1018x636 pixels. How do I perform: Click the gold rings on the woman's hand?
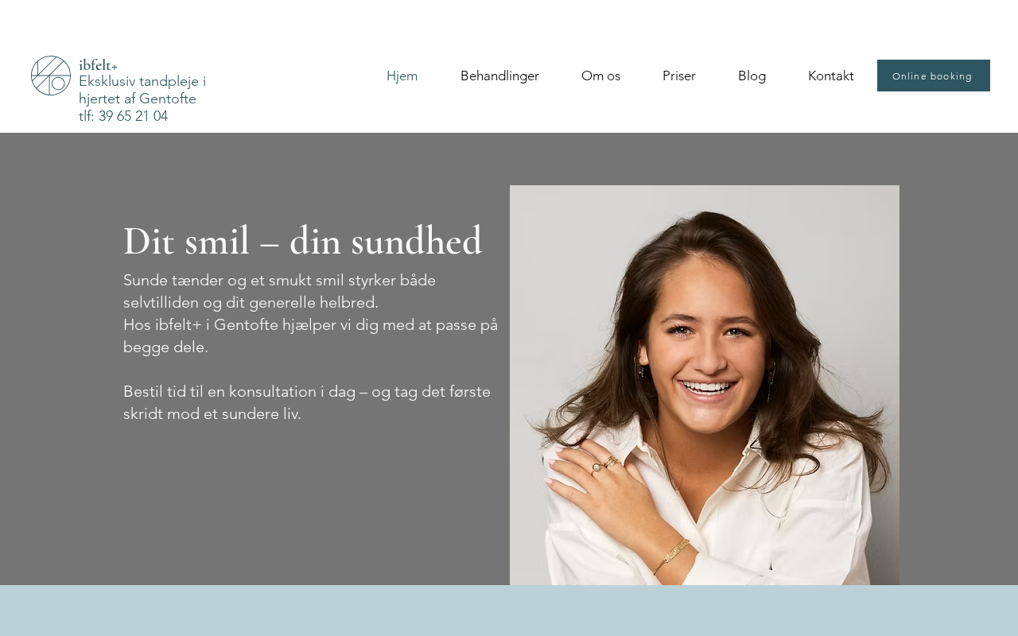pos(605,465)
